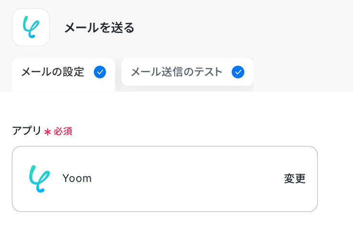Click the blue checkmark on メールの設定
Viewport: 353px width, 226px height.
(100, 72)
